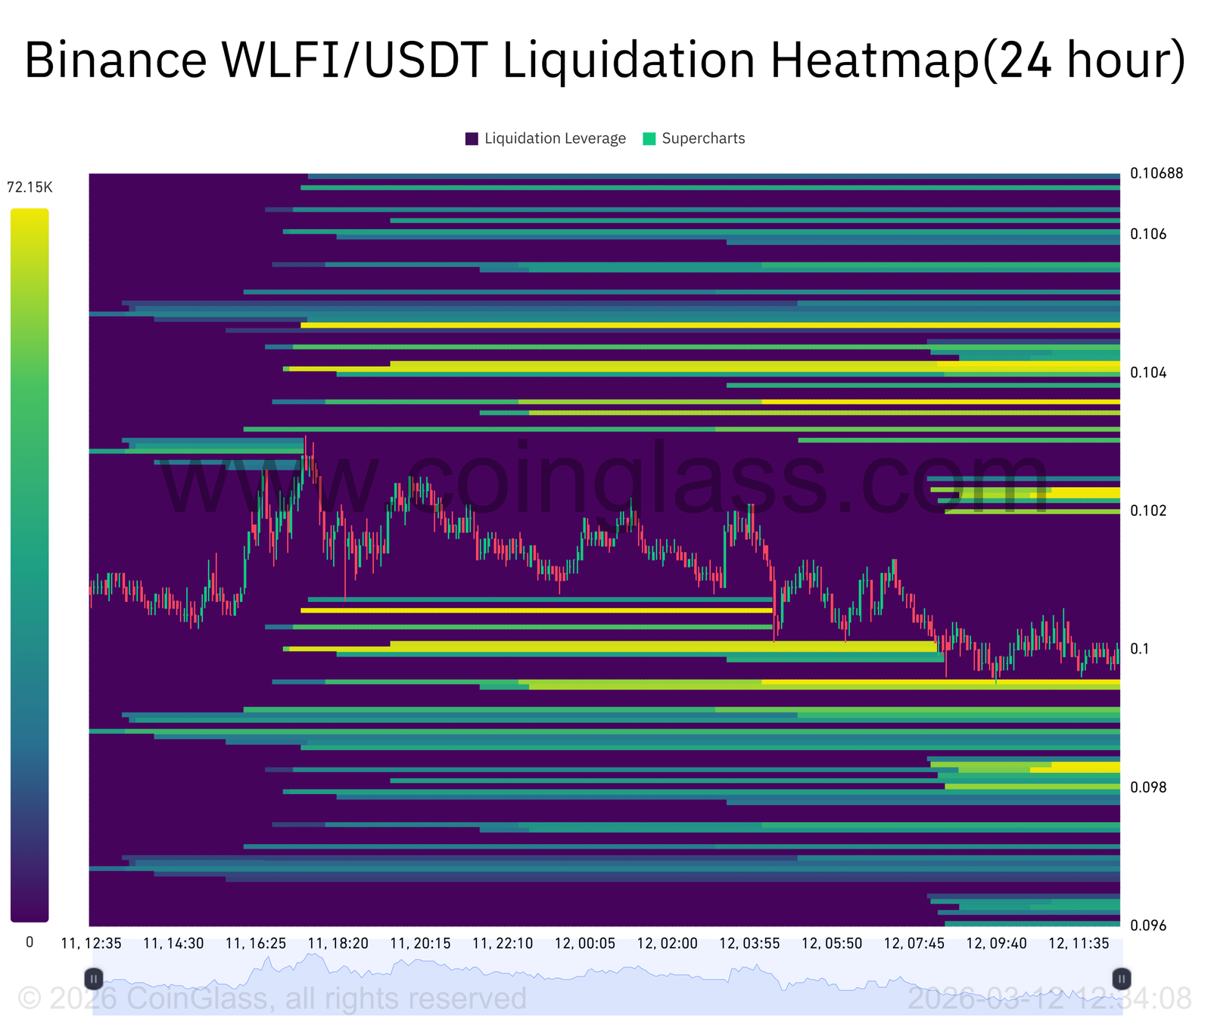Screen dimensions: 1211x1024
Task: Click the 72.15K color scale maximum label
Action: (x=30, y=188)
